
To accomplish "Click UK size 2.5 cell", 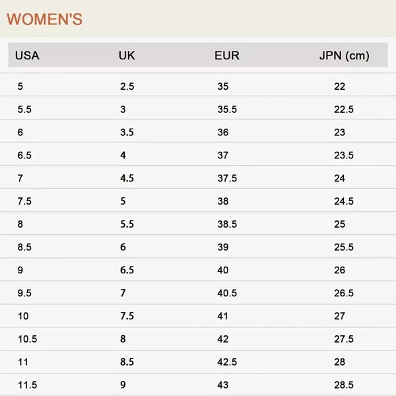I will pyautogui.click(x=127, y=86).
